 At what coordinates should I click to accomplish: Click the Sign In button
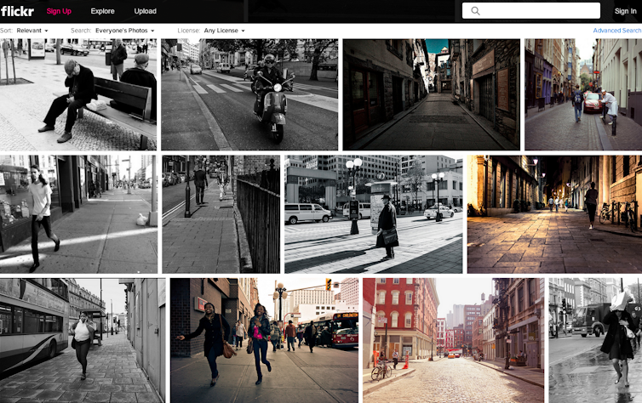tap(625, 11)
